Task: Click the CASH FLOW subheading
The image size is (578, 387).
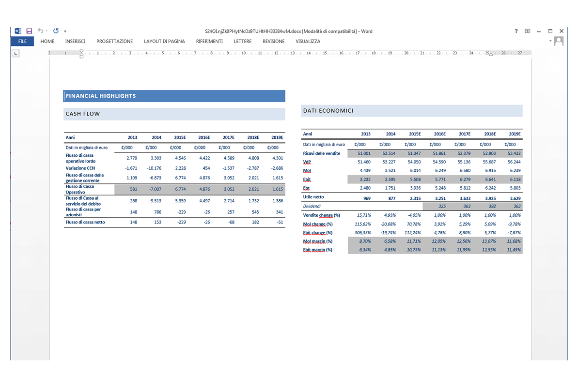Action: [x=82, y=114]
